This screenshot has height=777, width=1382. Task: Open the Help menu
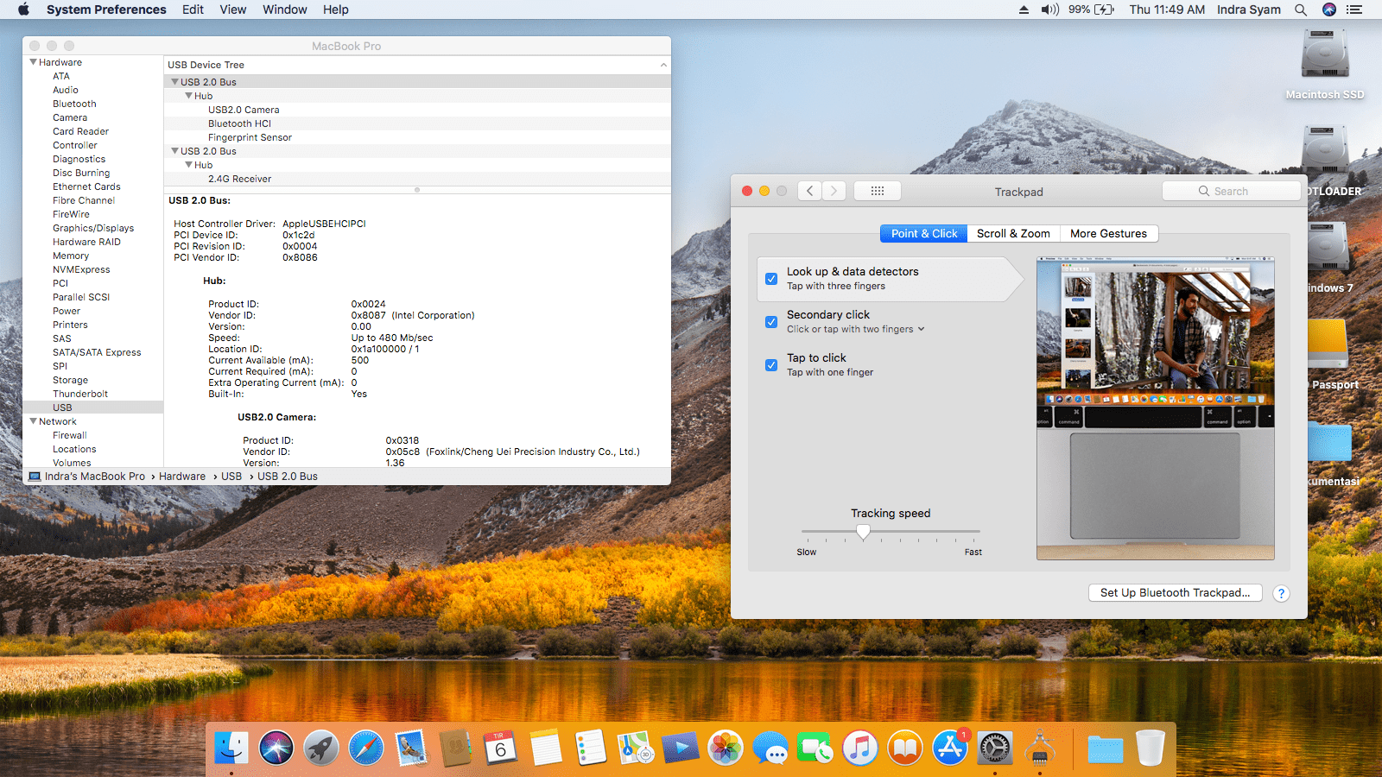[x=336, y=9]
